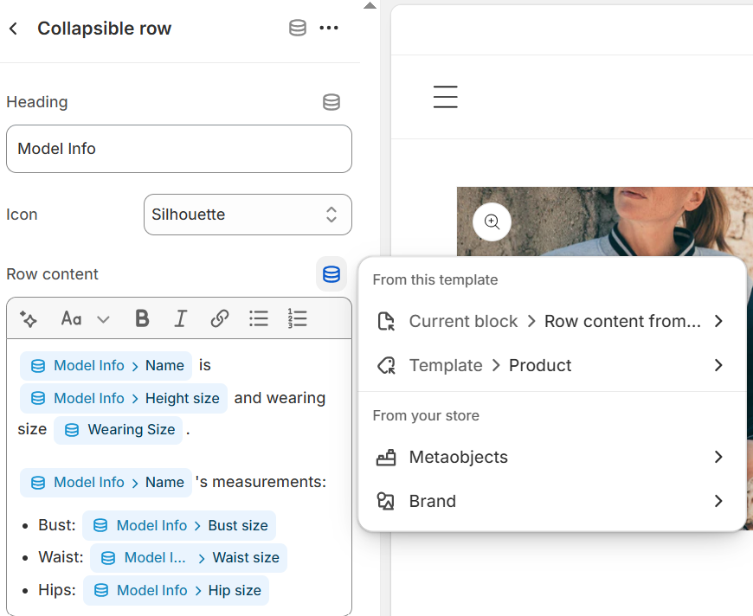The width and height of the screenshot is (753, 616).
Task: Apply bulleted list formatting
Action: click(x=258, y=319)
